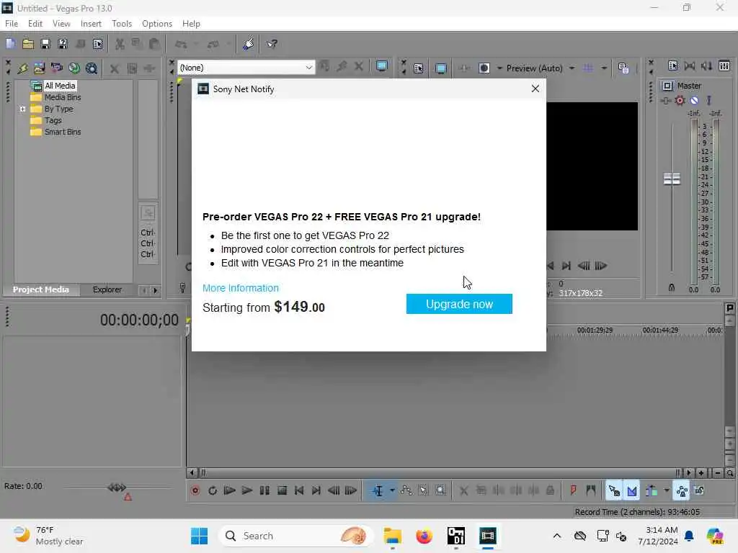Click the New project icon

coord(10,44)
